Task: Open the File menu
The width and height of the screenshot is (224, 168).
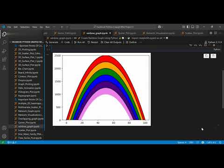Action: (x=9, y=27)
